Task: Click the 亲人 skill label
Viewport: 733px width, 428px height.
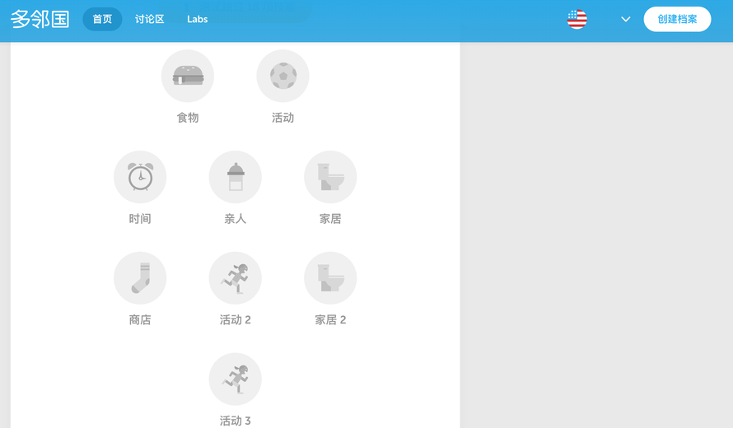Action: point(236,219)
